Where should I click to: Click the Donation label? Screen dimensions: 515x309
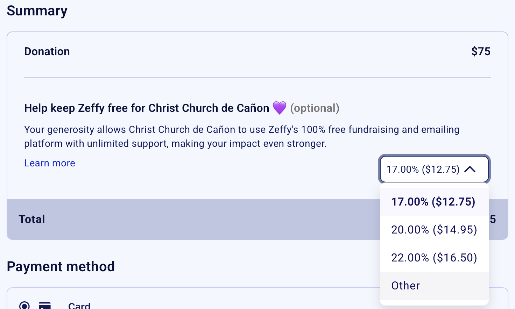pyautogui.click(x=47, y=51)
